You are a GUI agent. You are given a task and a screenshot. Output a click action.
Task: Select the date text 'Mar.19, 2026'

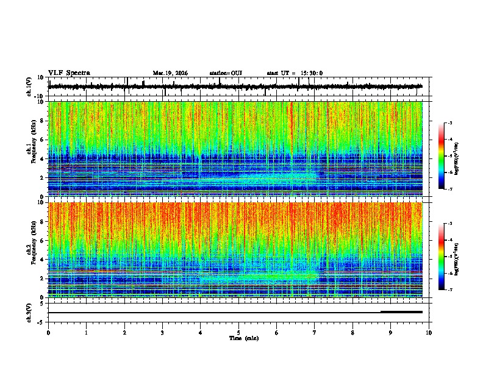[x=170, y=73]
